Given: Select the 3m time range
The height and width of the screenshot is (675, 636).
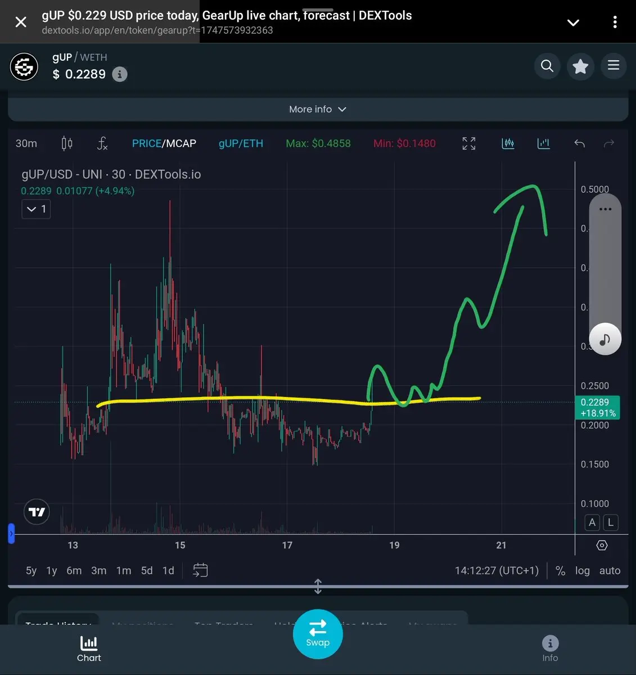Looking at the screenshot, I should pyautogui.click(x=98, y=570).
